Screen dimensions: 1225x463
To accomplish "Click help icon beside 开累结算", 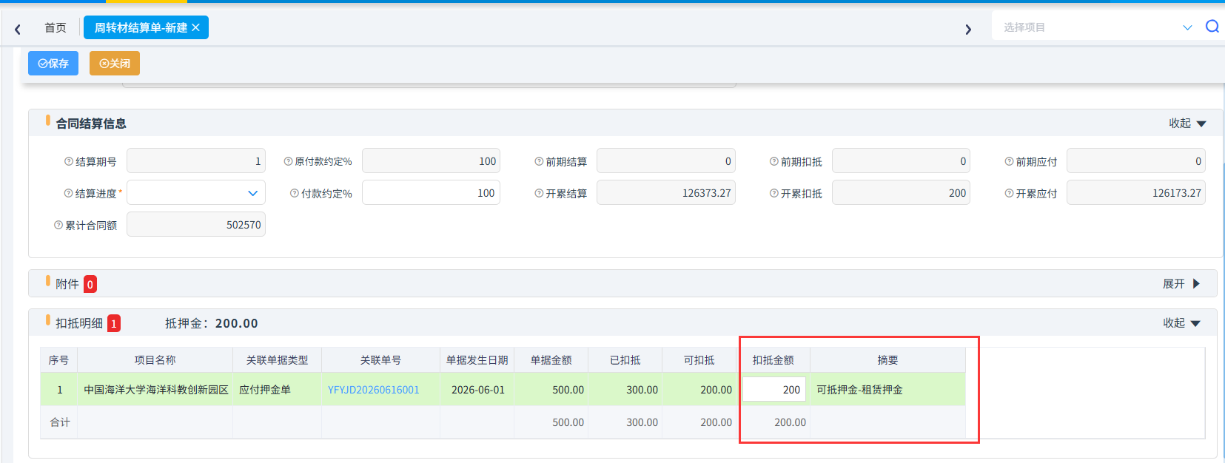I will pyautogui.click(x=539, y=193).
